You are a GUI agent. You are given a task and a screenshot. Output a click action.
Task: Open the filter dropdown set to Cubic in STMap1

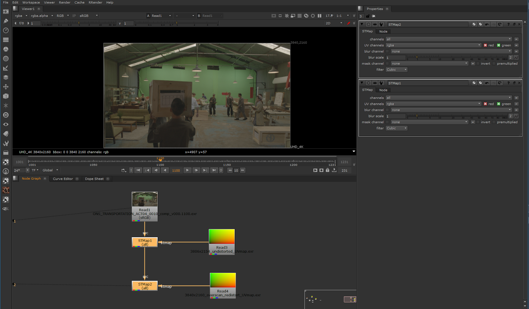(396, 128)
